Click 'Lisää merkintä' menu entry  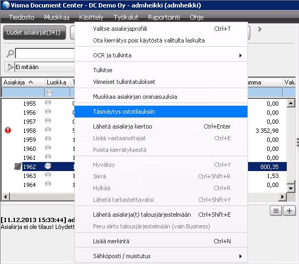[x=161, y=241]
